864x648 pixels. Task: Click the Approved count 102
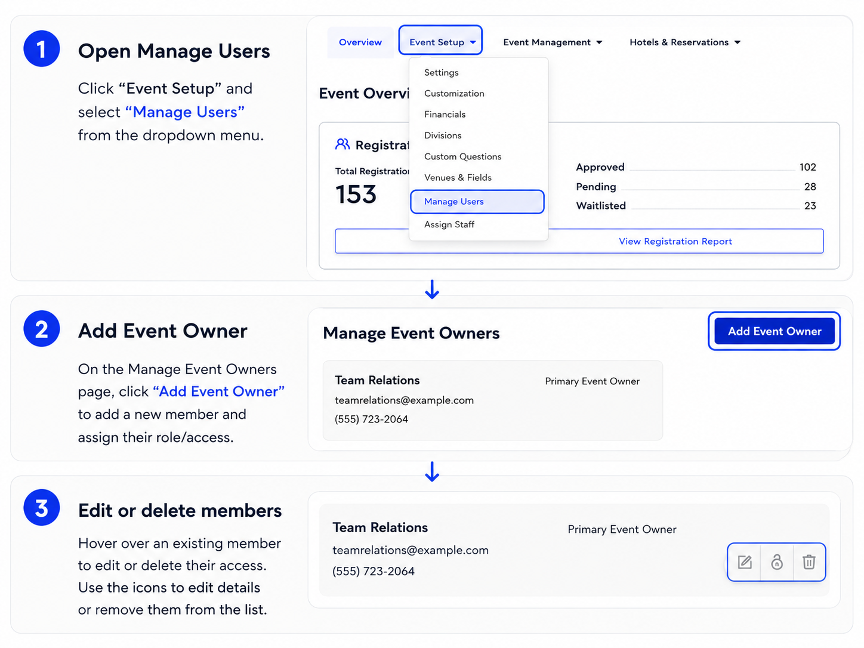tap(808, 167)
